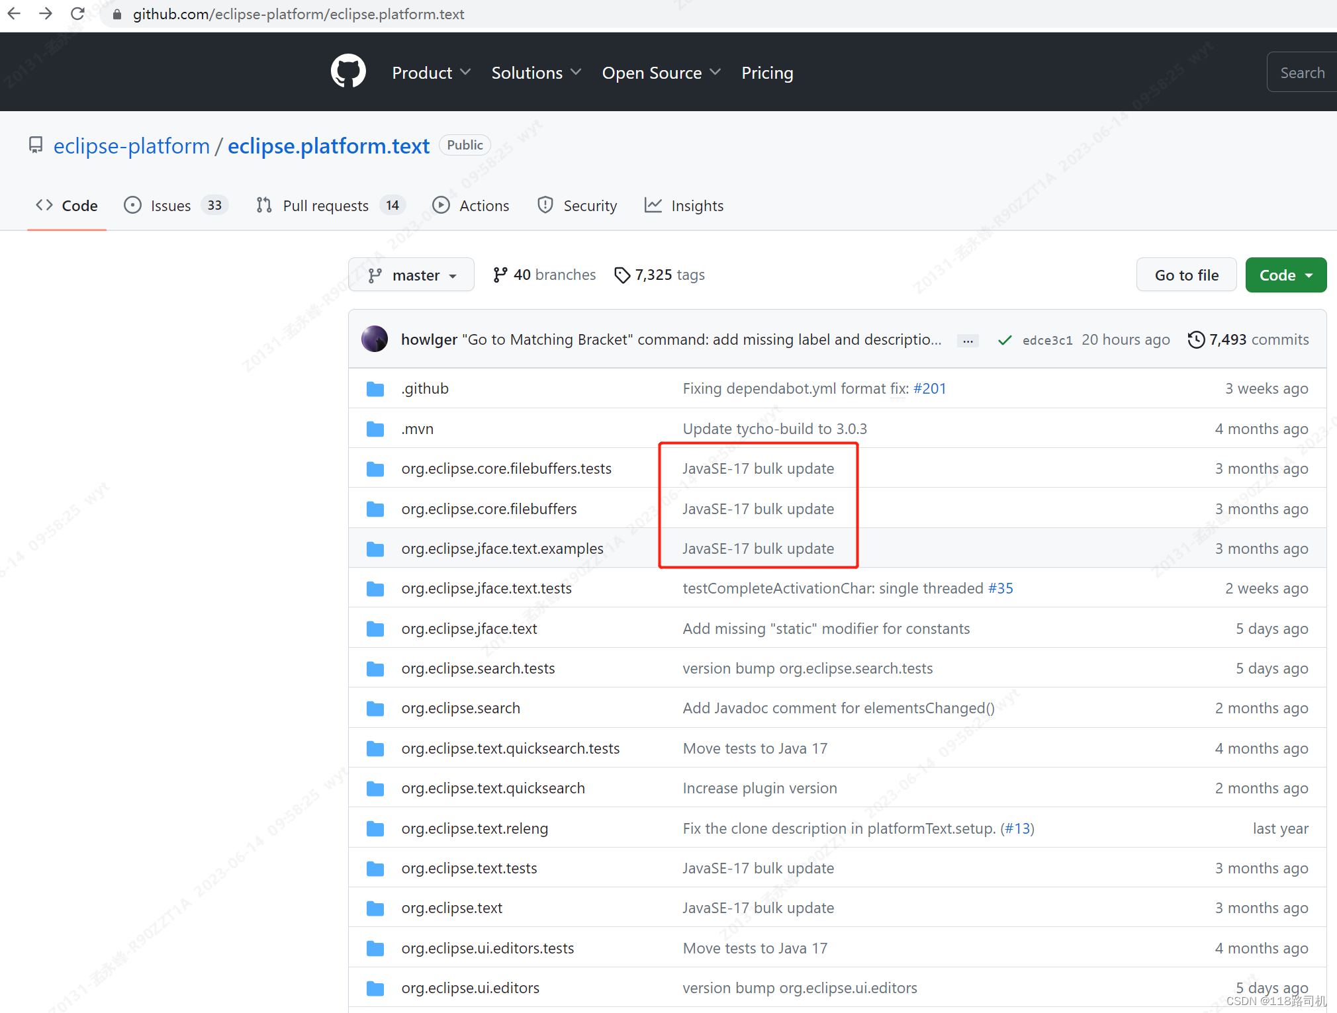Click the 'version bump org.eclipse.search.tests' message
1337x1013 pixels.
807,668
